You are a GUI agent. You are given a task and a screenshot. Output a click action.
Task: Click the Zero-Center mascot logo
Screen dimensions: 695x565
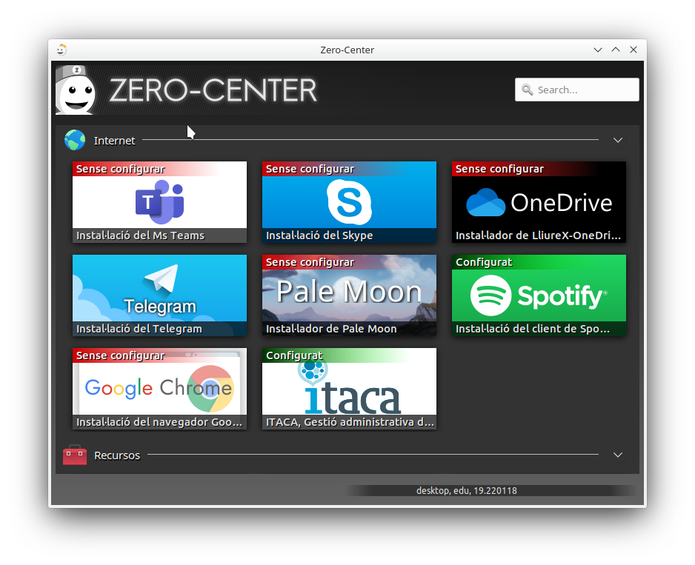click(76, 90)
